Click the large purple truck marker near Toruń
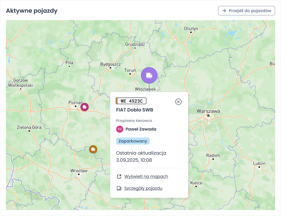The height and width of the screenshot is (216, 281). pos(149,75)
